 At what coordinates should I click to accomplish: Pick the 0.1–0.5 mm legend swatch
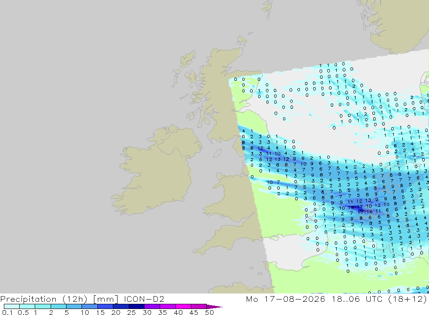click(x=12, y=306)
